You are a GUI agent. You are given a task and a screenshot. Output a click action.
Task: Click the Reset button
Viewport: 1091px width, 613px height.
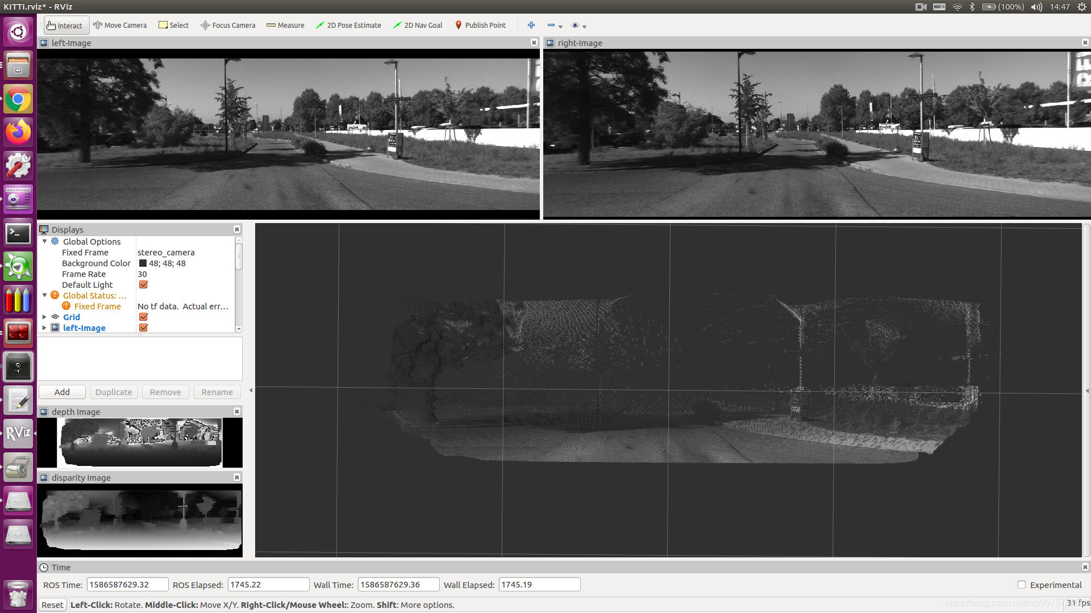coord(52,605)
